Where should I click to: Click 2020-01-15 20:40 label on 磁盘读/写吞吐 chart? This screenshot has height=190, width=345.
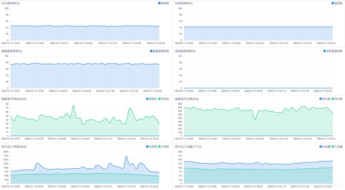coord(80,138)
